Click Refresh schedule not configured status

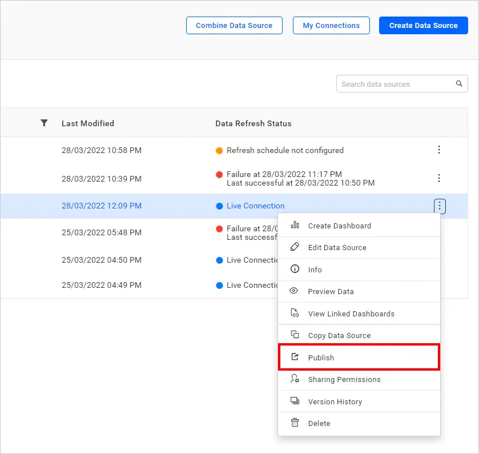(x=285, y=150)
